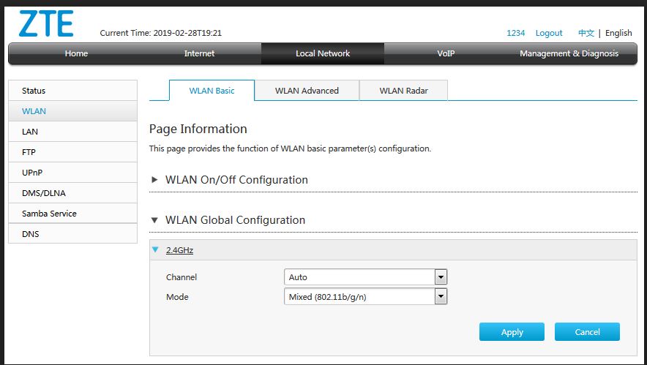
Task: Switch language to 中文
Action: click(x=586, y=33)
